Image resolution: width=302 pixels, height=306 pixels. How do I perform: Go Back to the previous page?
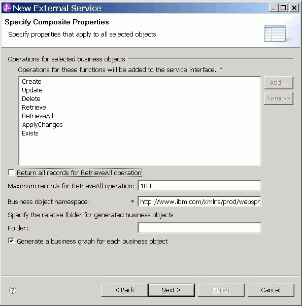click(x=124, y=290)
